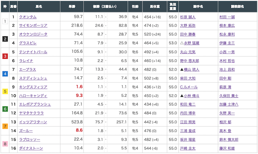Open horse link エープラス
The image size is (258, 154).
click(x=27, y=69)
